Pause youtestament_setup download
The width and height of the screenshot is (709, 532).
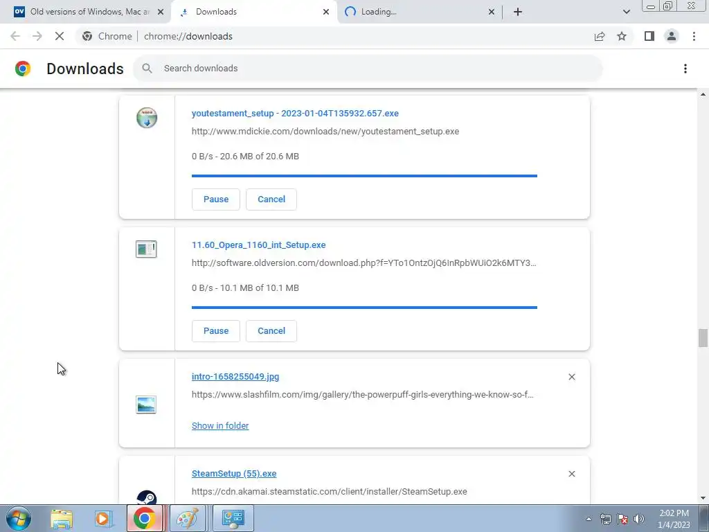pos(216,199)
